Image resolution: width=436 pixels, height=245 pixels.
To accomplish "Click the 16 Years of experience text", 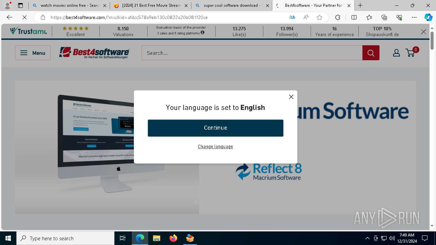I will point(334,31).
